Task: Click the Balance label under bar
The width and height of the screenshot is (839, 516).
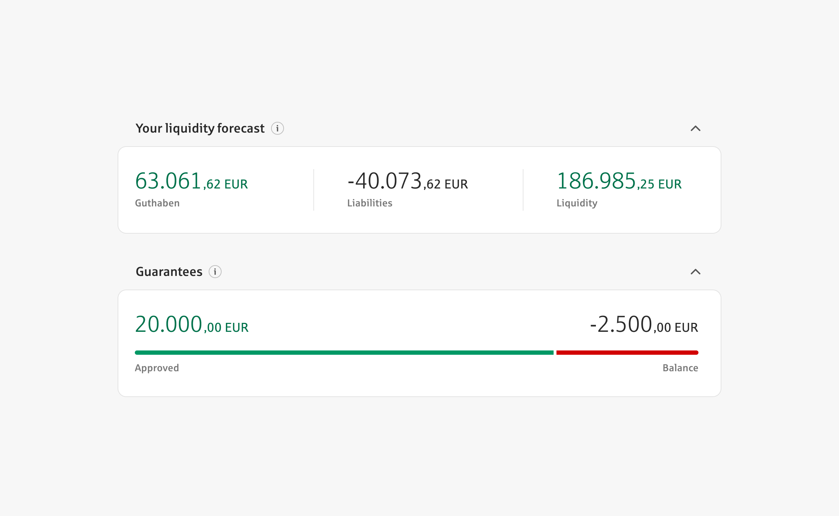Action: pos(680,368)
